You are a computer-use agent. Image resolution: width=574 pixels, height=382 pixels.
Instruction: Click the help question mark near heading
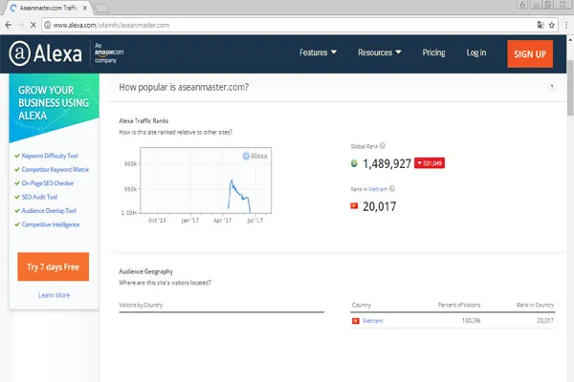[551, 87]
